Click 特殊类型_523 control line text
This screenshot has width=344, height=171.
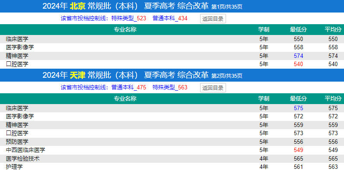(x=129, y=19)
